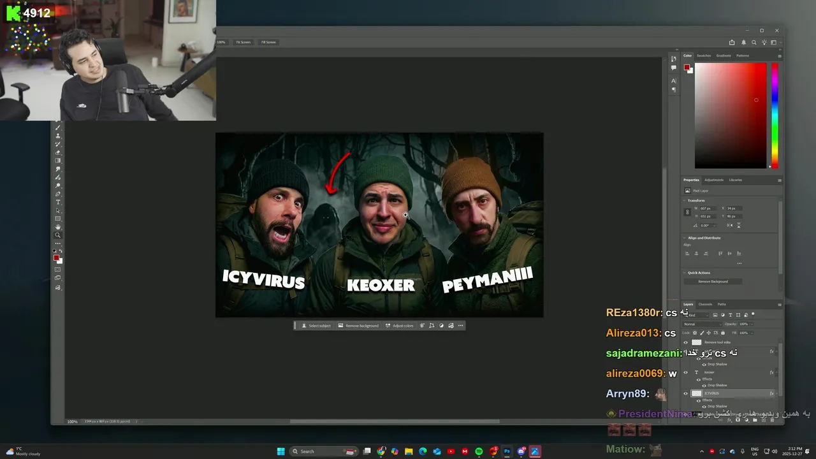
Task: Toggle filter for type layers
Action: coord(730,315)
